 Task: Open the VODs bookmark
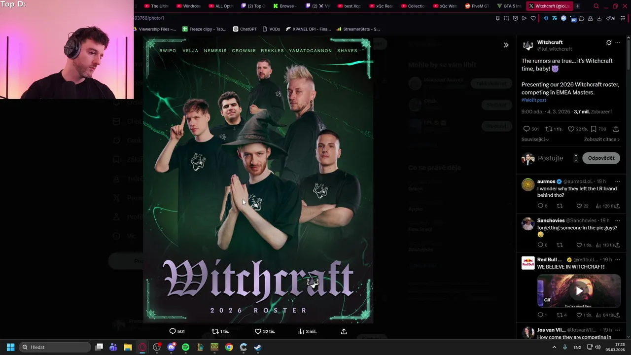point(271,29)
